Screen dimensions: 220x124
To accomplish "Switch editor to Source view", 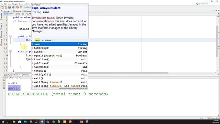I will click(x=6, y=14).
